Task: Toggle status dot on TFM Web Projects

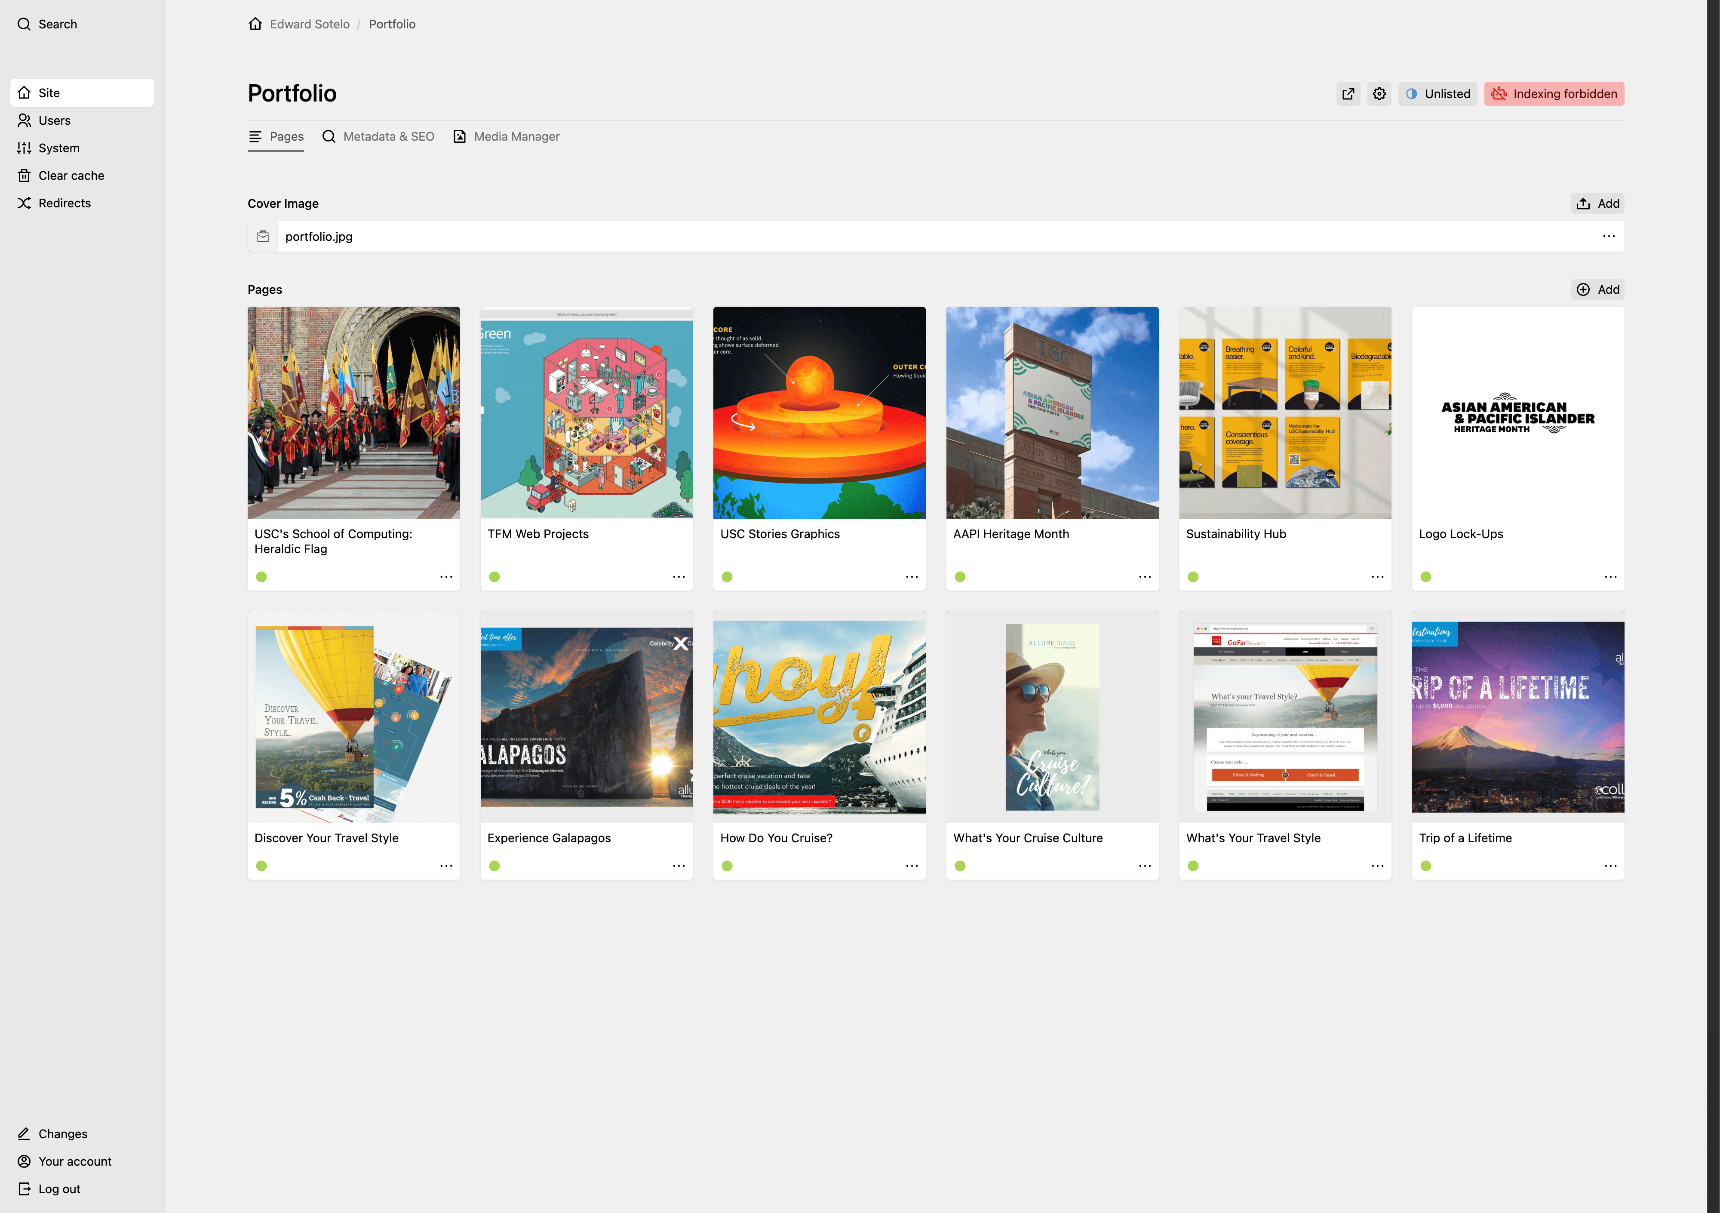Action: pos(494,577)
